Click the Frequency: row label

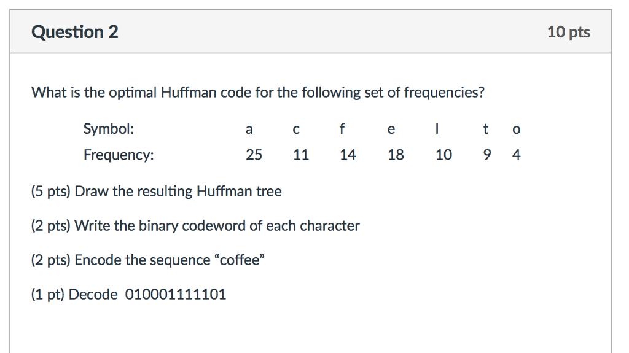(119, 155)
